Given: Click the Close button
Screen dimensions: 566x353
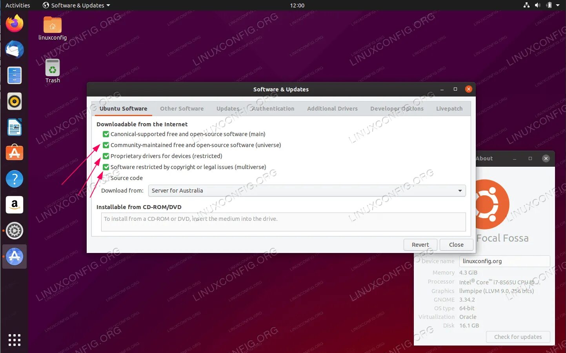Looking at the screenshot, I should (x=456, y=245).
